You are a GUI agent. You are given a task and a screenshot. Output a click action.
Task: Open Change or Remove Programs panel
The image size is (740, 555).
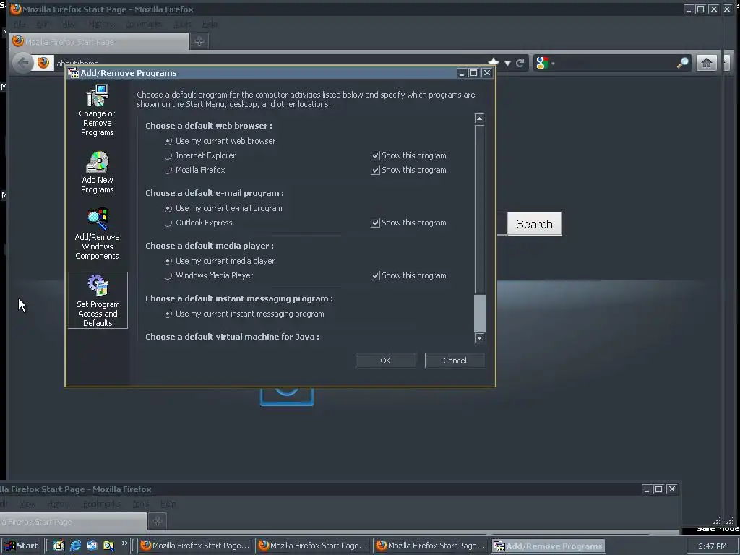pyautogui.click(x=98, y=111)
